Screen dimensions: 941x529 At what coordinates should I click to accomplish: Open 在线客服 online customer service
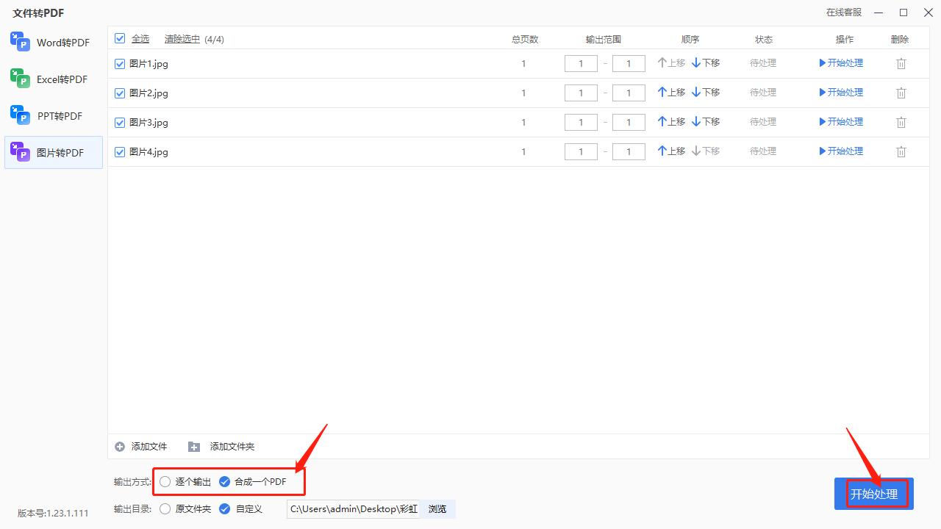(844, 12)
